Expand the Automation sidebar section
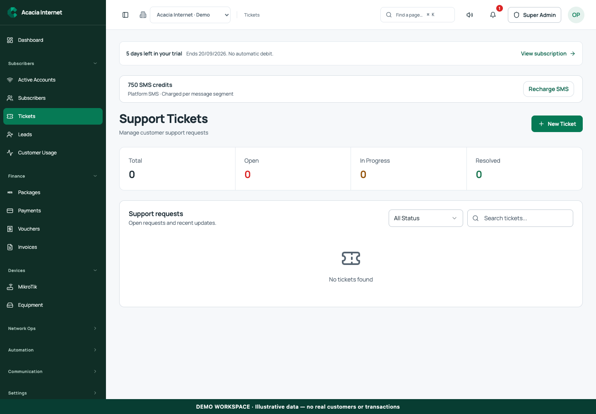 (53, 350)
